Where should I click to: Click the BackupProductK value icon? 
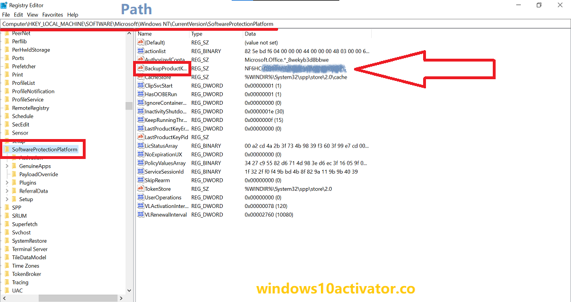pyautogui.click(x=140, y=68)
